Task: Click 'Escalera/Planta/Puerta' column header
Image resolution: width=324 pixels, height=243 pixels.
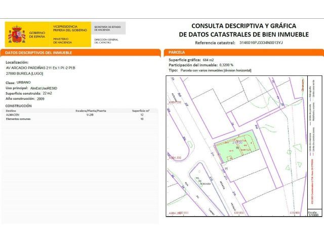Action: click(91, 111)
